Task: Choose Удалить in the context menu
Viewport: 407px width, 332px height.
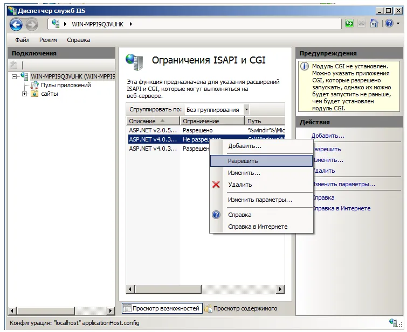Action: click(x=261, y=185)
